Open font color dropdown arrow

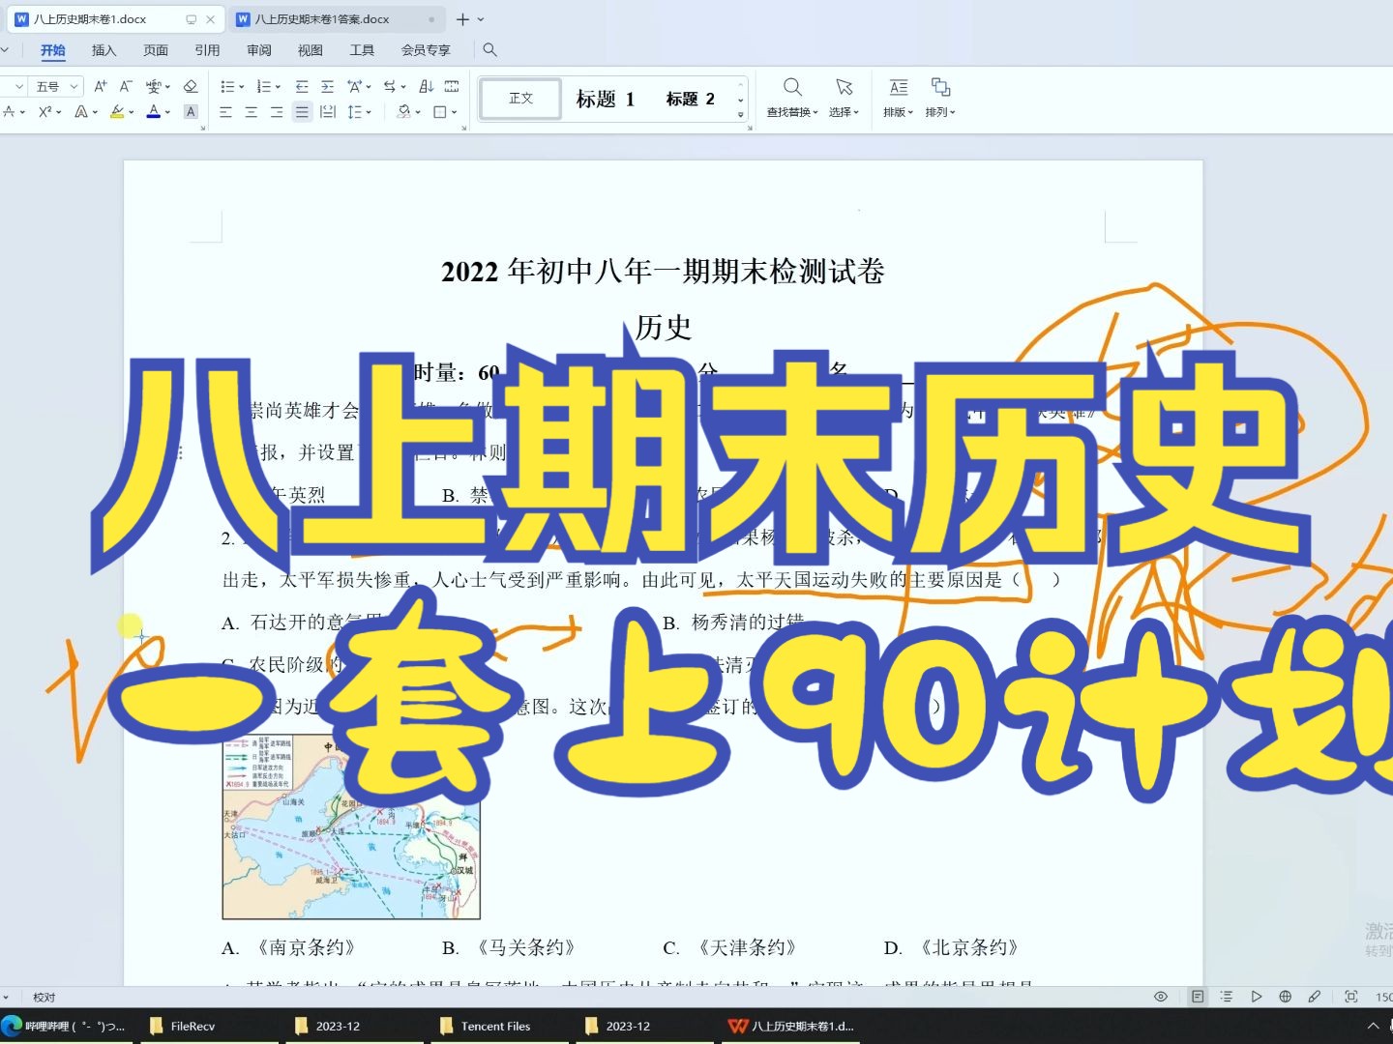pos(167,112)
